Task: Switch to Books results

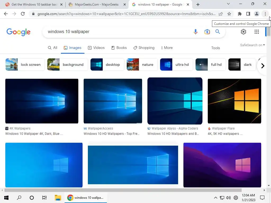Action: [x=119, y=48]
